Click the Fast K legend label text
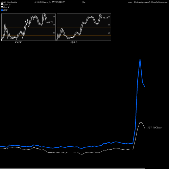 [6, 7]
